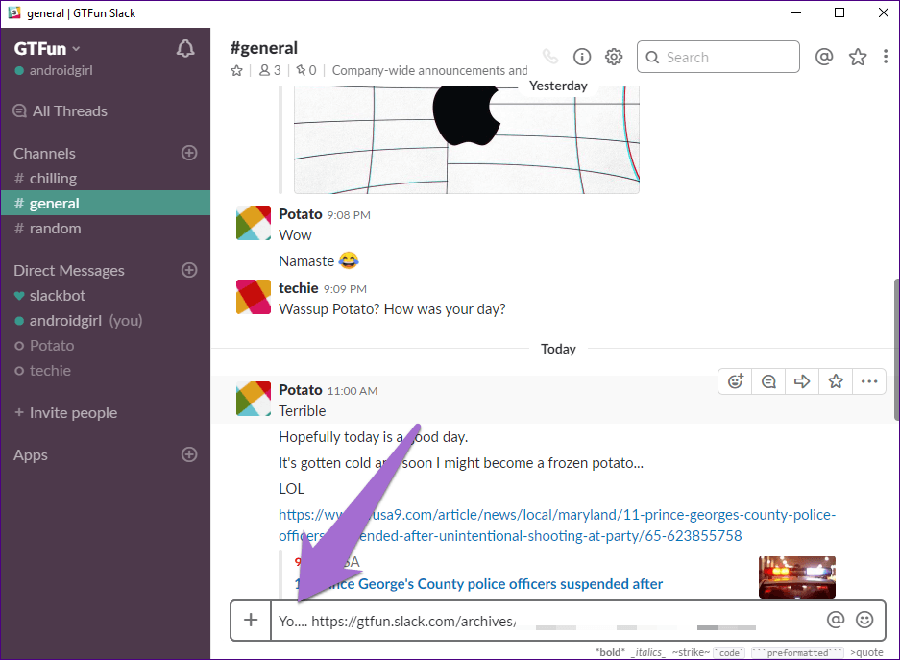
Task: Insert a mention with at-sign in message box
Action: click(835, 620)
